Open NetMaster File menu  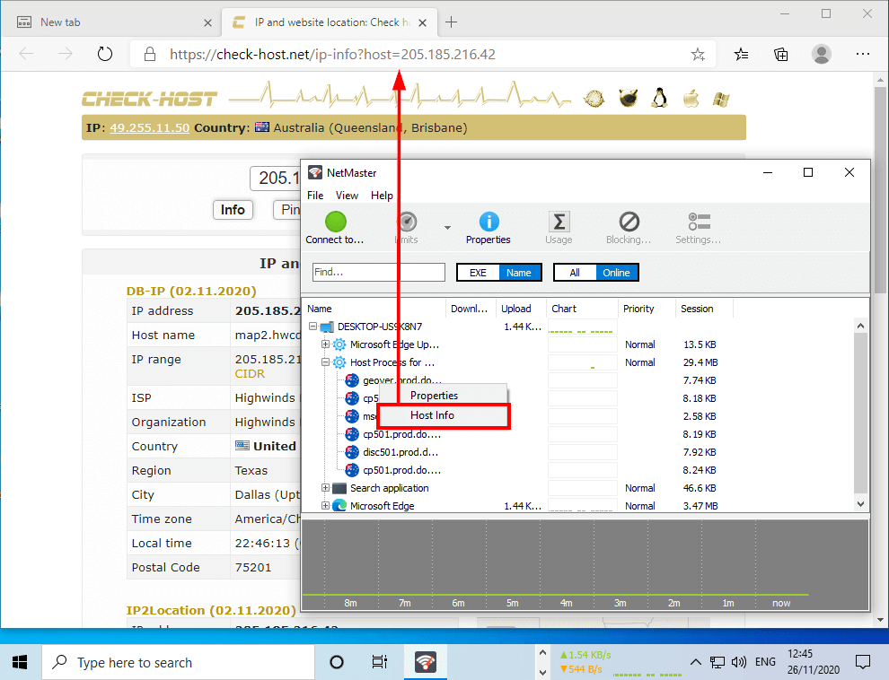point(315,196)
